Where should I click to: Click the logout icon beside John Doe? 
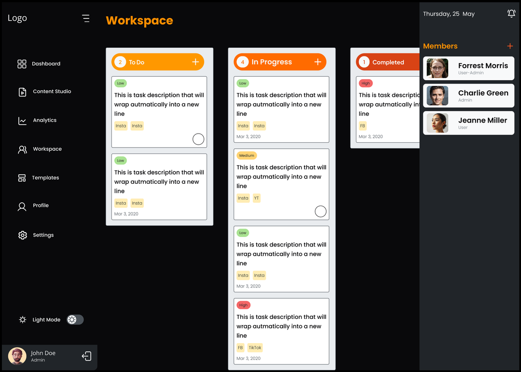click(86, 356)
